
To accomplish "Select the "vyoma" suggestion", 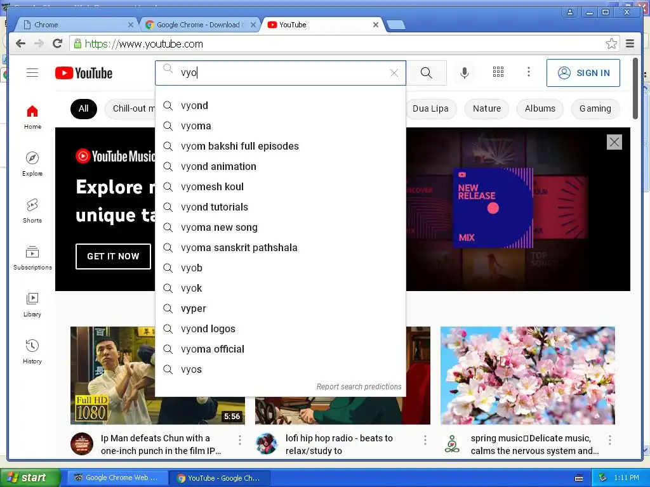I will click(x=280, y=126).
